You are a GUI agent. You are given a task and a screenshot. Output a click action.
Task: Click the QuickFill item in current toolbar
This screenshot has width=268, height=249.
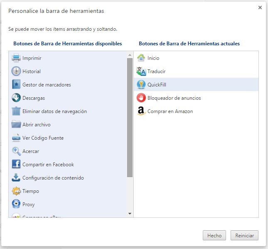click(x=157, y=85)
